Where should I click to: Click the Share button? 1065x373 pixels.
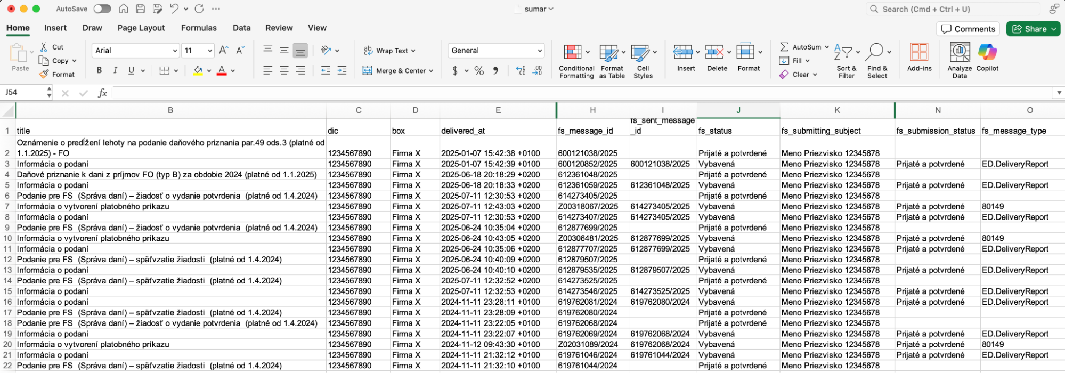click(x=1033, y=29)
